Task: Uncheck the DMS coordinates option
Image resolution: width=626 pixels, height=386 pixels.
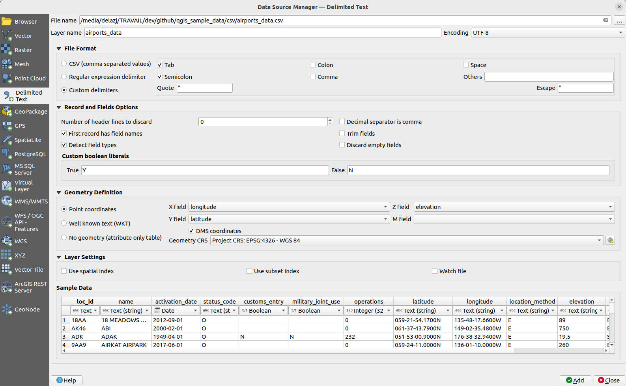Action: [191, 231]
